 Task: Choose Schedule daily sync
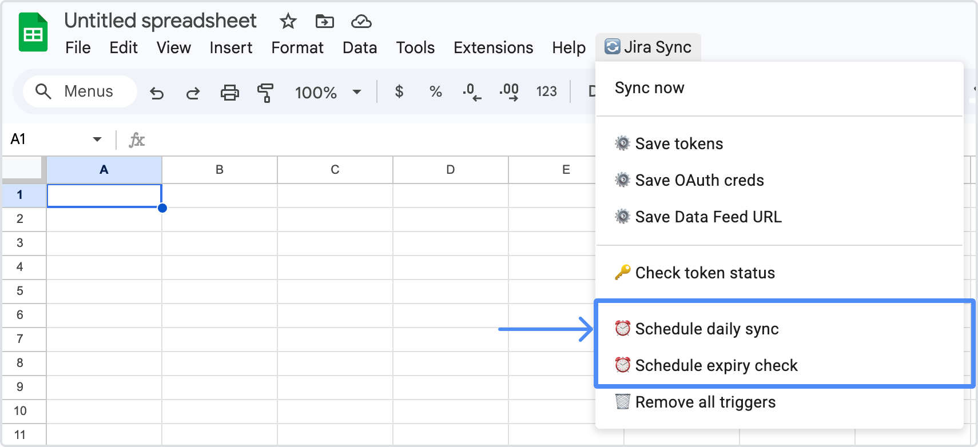point(779,329)
